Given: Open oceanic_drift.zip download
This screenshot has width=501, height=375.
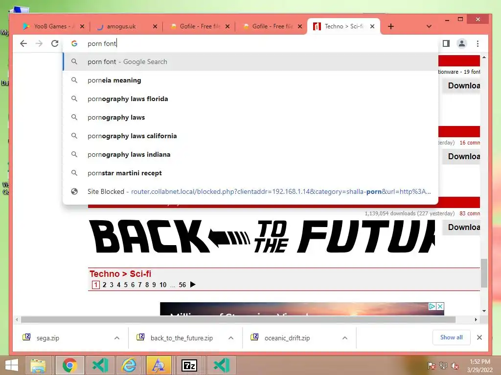Looking at the screenshot, I should [287, 338].
